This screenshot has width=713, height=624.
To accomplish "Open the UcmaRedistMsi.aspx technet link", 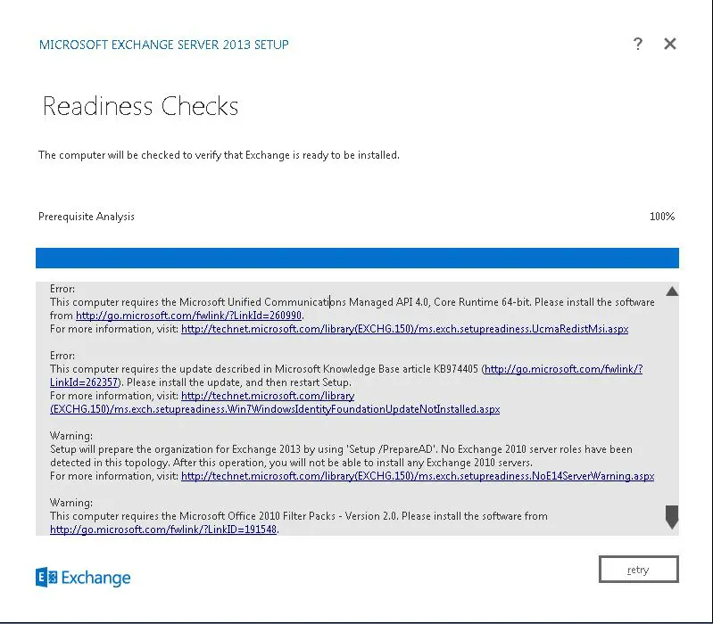I will (x=405, y=329).
